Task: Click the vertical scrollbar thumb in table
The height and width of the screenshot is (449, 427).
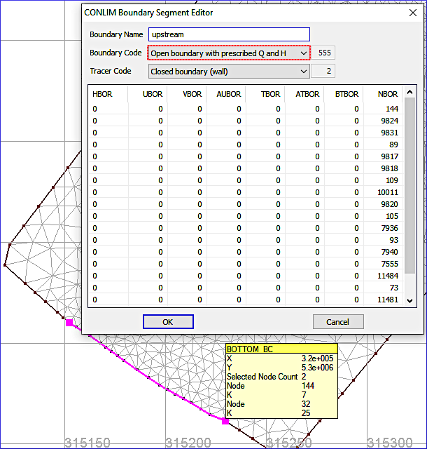Action: 410,185
